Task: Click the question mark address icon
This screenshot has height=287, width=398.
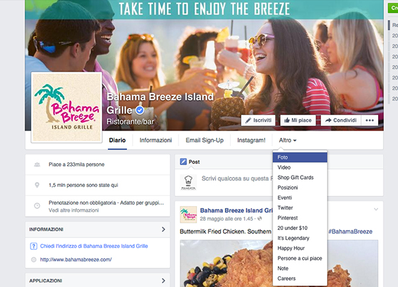Action: pos(34,246)
